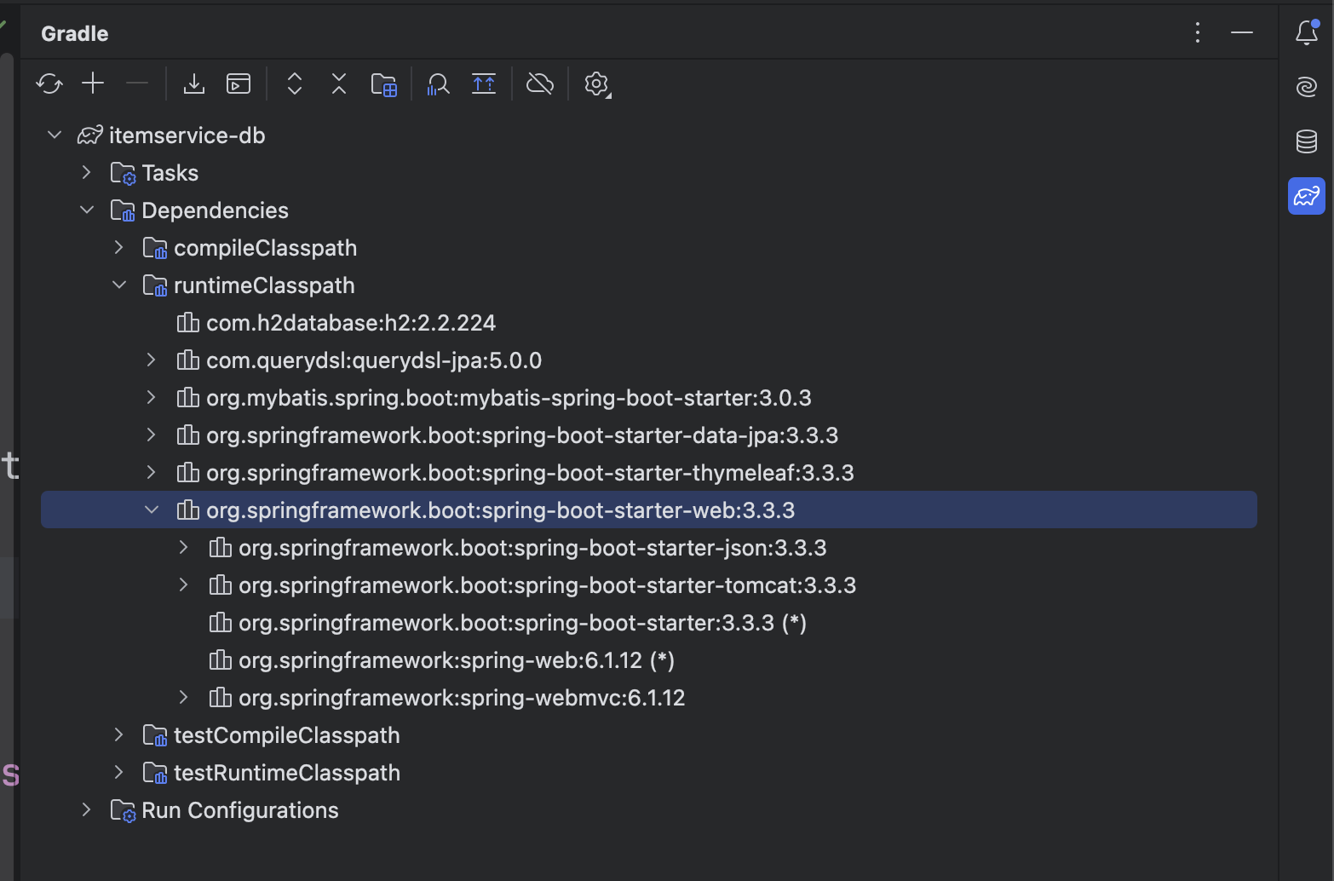This screenshot has height=881, width=1334.
Task: Expand Run Configurations folder
Action: pos(86,809)
